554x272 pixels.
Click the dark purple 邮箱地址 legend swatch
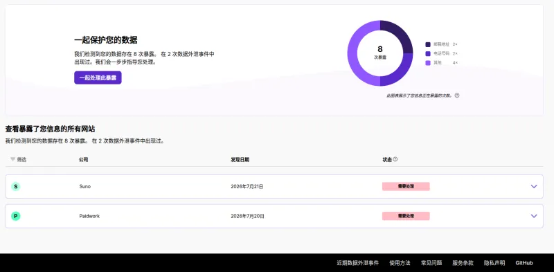coord(428,44)
